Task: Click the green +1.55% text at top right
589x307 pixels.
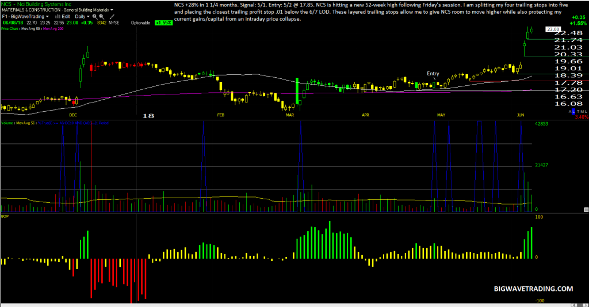Action: click(x=578, y=23)
